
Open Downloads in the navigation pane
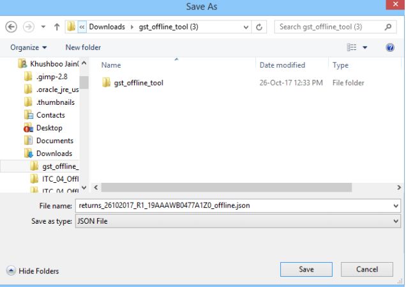point(48,153)
